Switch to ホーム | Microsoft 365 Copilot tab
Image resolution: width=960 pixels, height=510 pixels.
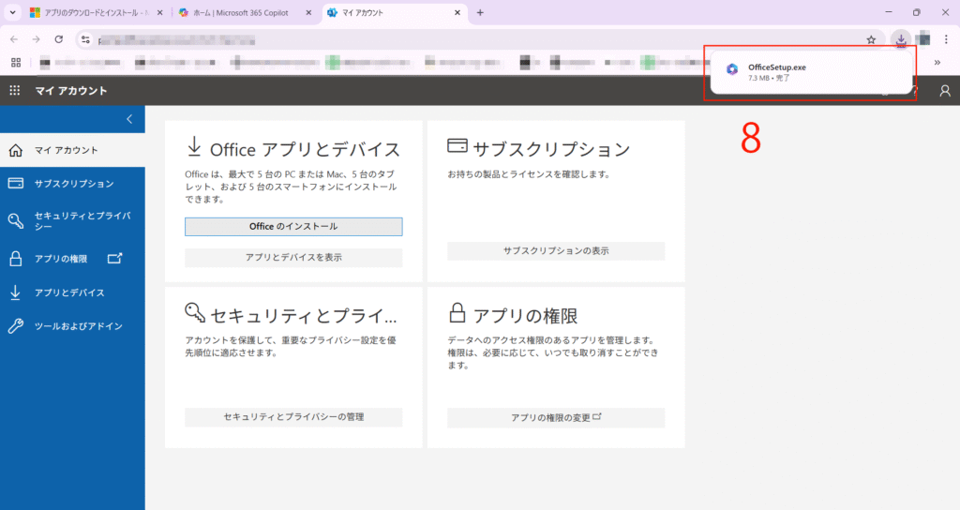click(245, 12)
